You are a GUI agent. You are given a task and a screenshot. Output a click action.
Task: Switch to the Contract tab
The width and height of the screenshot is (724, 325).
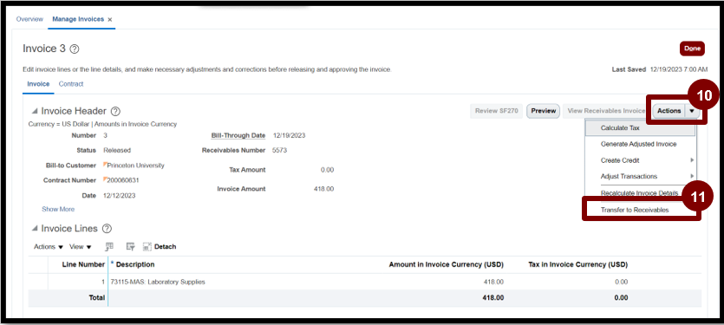coord(71,84)
